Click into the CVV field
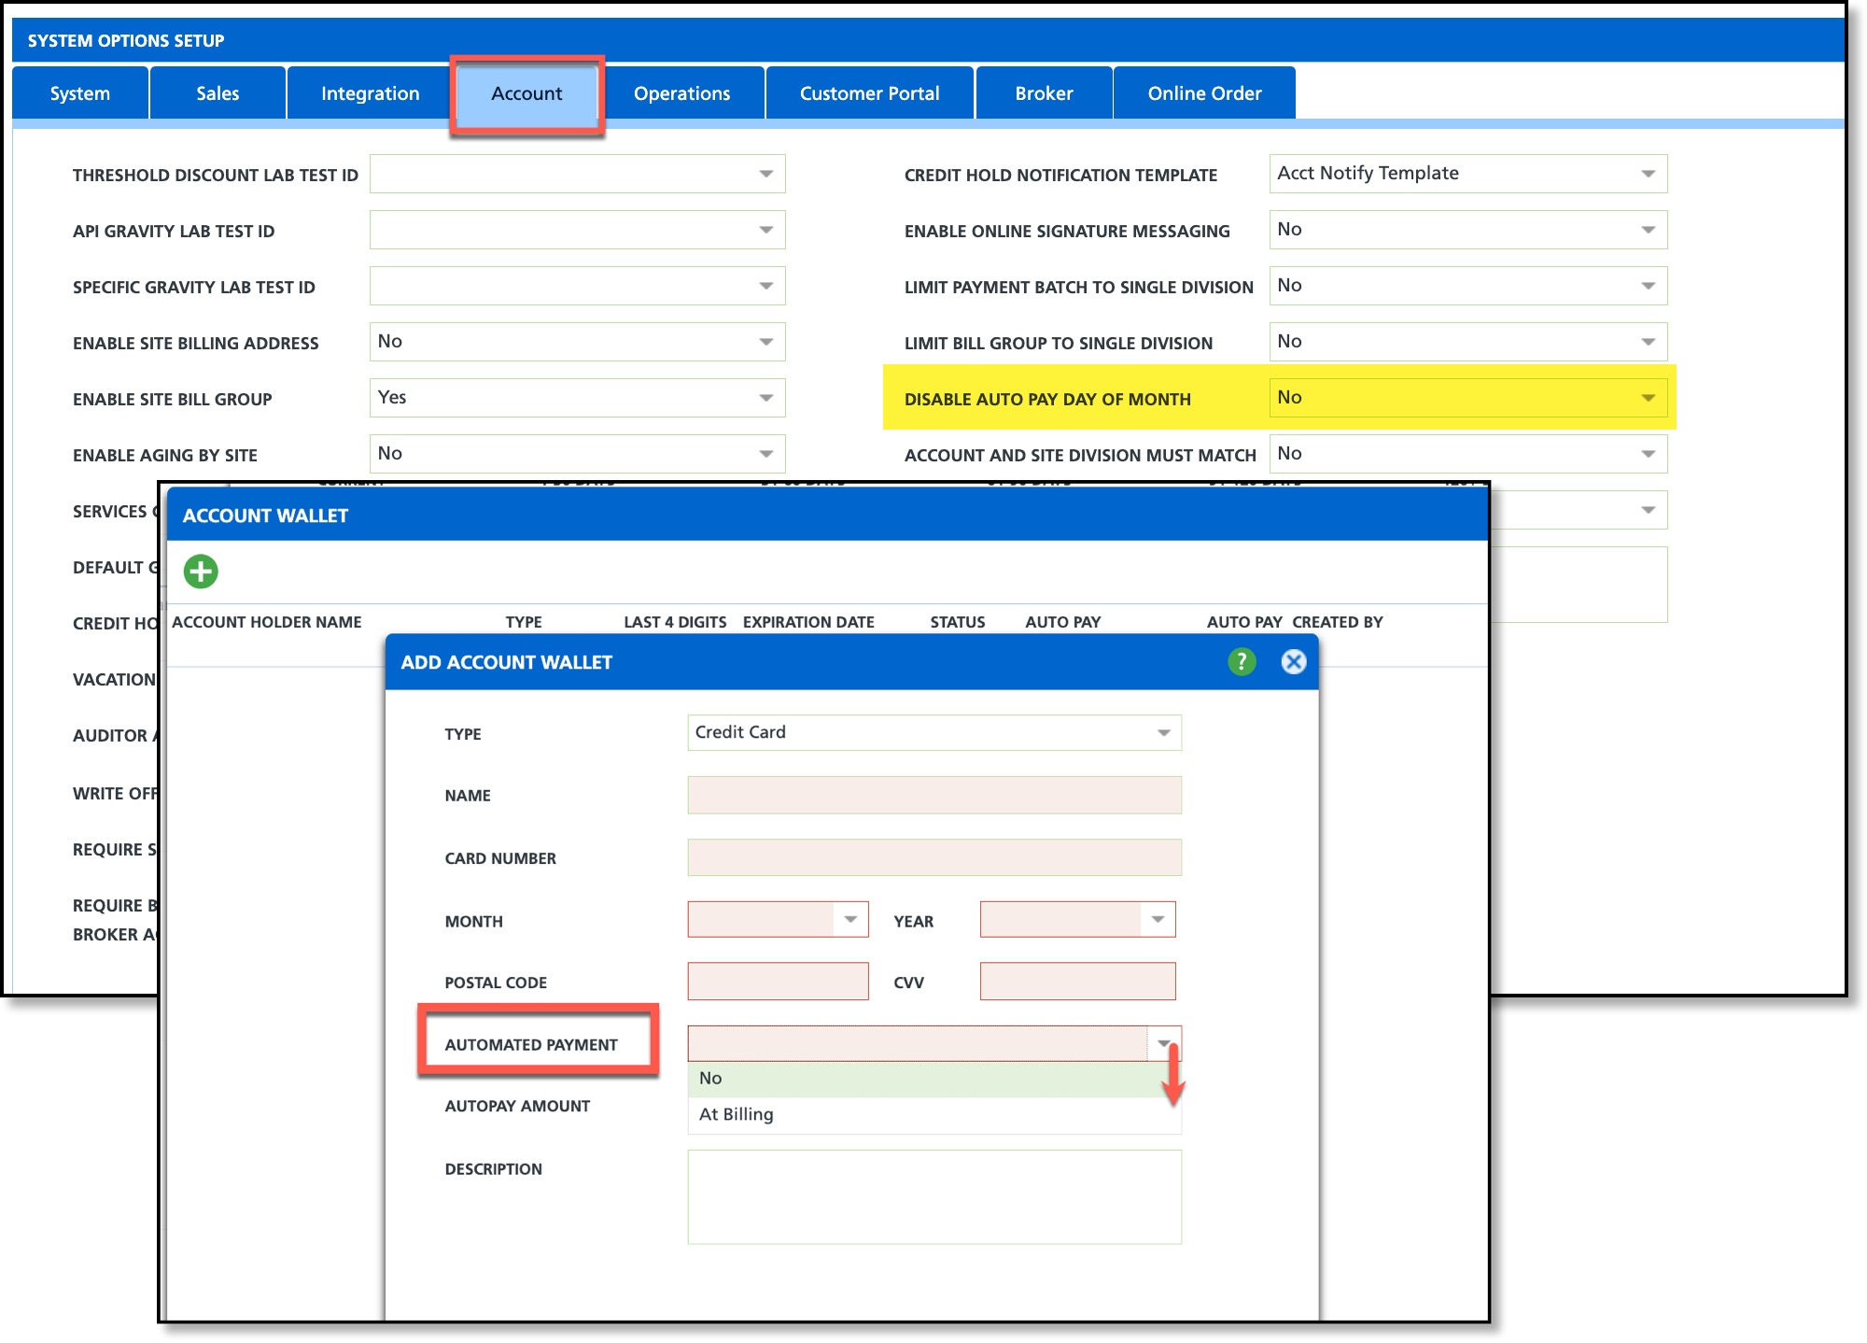Image resolution: width=1867 pixels, height=1343 pixels. [x=1077, y=982]
